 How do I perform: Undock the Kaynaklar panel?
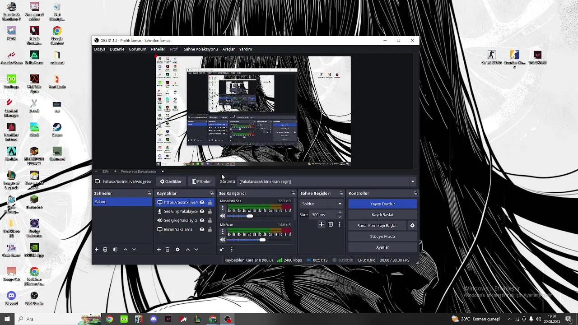click(x=212, y=193)
